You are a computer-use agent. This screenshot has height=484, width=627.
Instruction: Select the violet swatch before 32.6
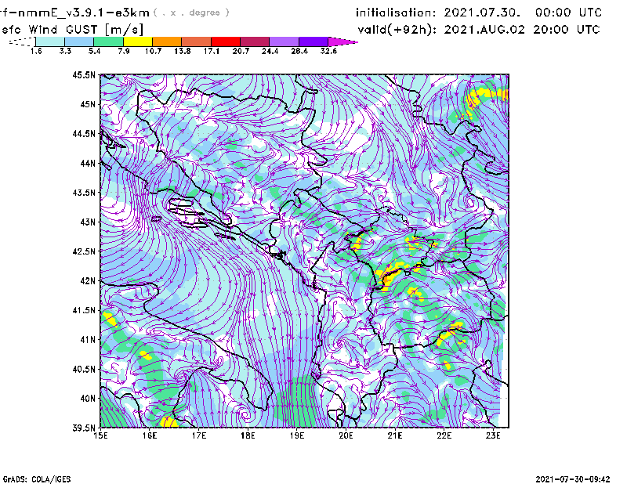click(313, 42)
